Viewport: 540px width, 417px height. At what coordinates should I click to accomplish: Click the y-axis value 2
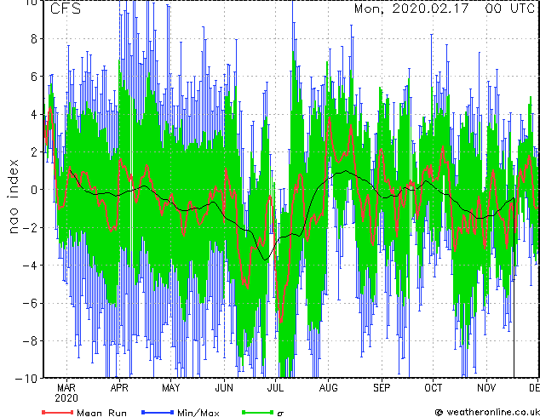(34, 152)
